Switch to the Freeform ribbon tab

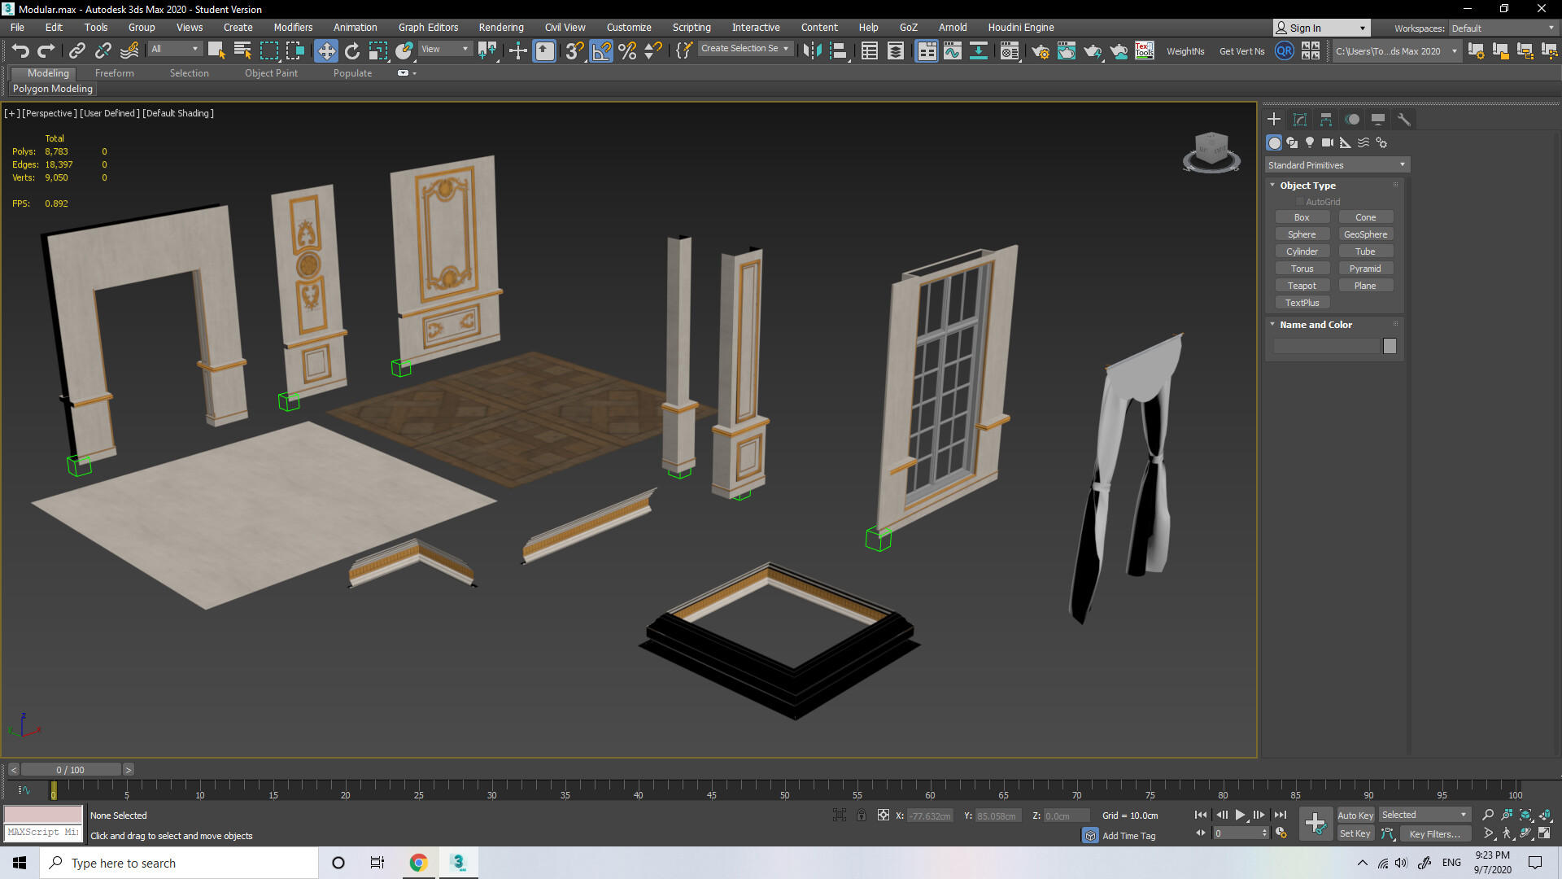pyautogui.click(x=114, y=72)
